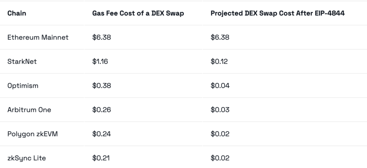The width and height of the screenshot is (367, 168).
Task: Click Optimism's $0.38 gas fee value
Action: pos(101,86)
